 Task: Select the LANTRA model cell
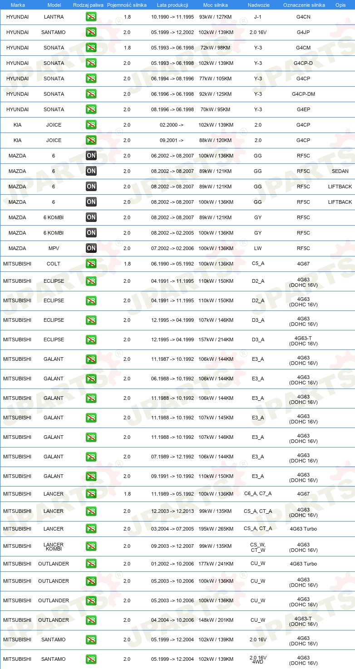[54, 17]
